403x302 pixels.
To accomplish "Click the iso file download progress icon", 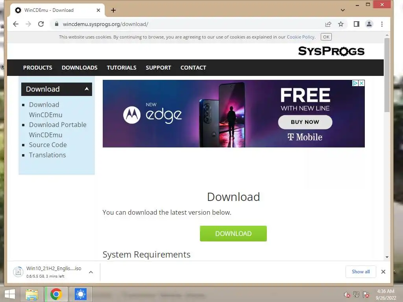I will coord(18,272).
